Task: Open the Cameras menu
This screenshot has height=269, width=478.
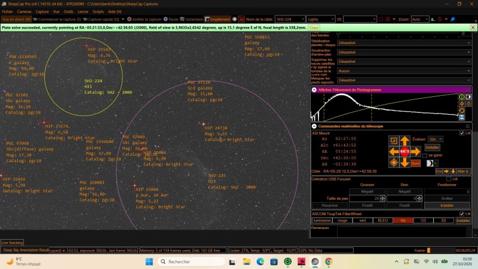Action: tap(24, 11)
